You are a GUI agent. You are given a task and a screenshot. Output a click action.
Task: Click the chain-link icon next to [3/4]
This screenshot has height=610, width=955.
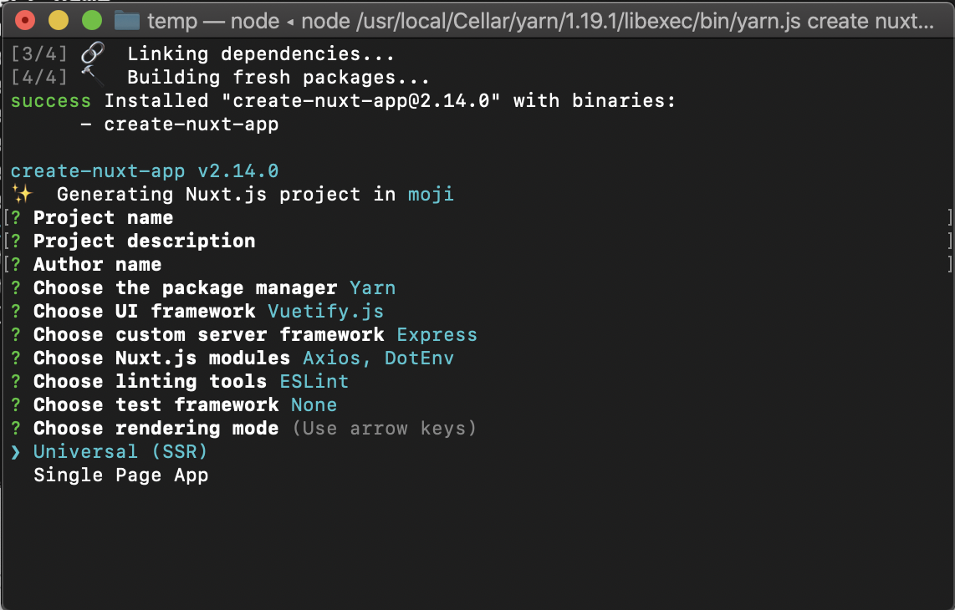click(90, 50)
